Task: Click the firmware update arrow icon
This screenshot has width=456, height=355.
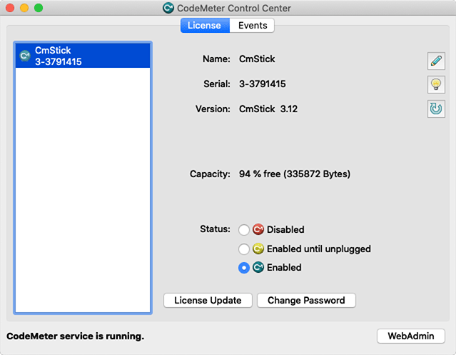Action: 436,109
